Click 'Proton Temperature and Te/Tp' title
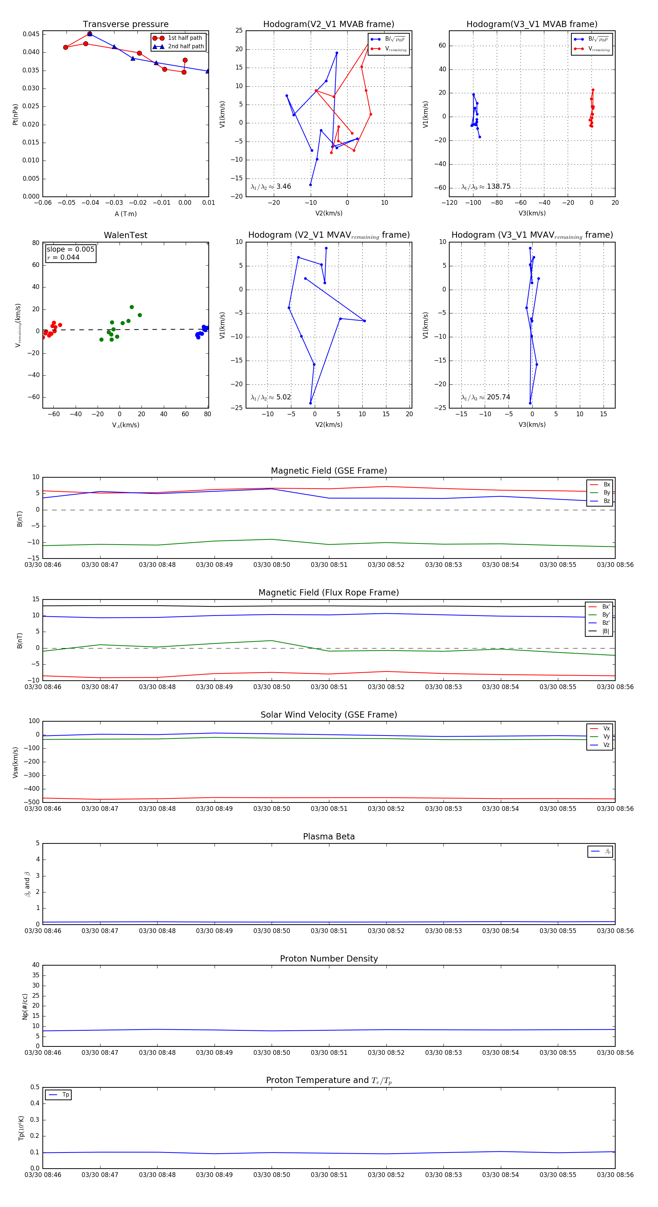Image resolution: width=658 pixels, height=1207 pixels. 329,1080
